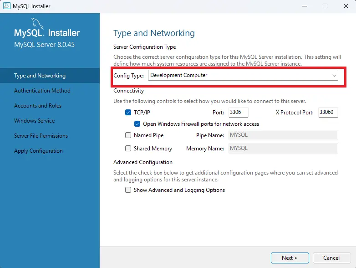Select the Windows Service step
This screenshot has width=356, height=268.
coord(34,121)
